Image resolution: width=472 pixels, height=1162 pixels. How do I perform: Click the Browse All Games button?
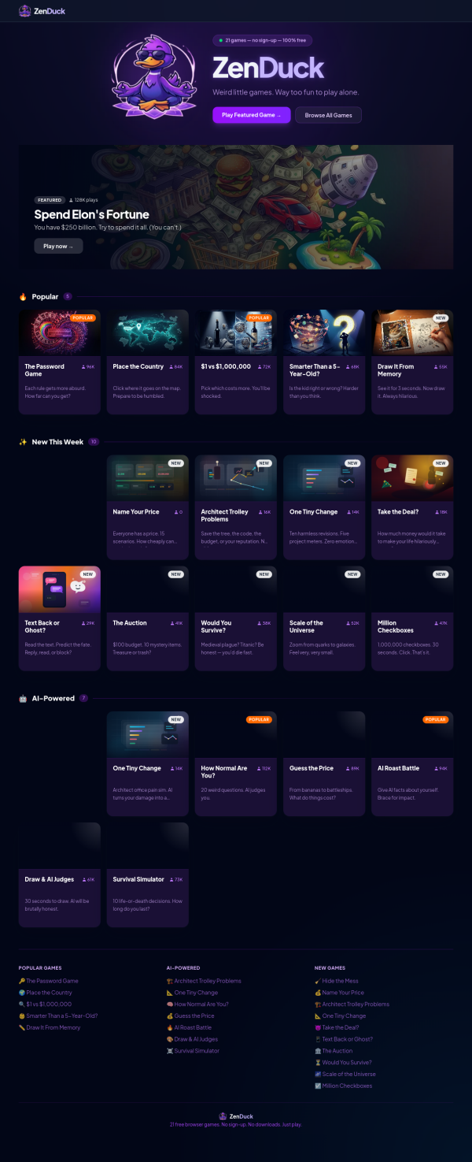tap(328, 115)
